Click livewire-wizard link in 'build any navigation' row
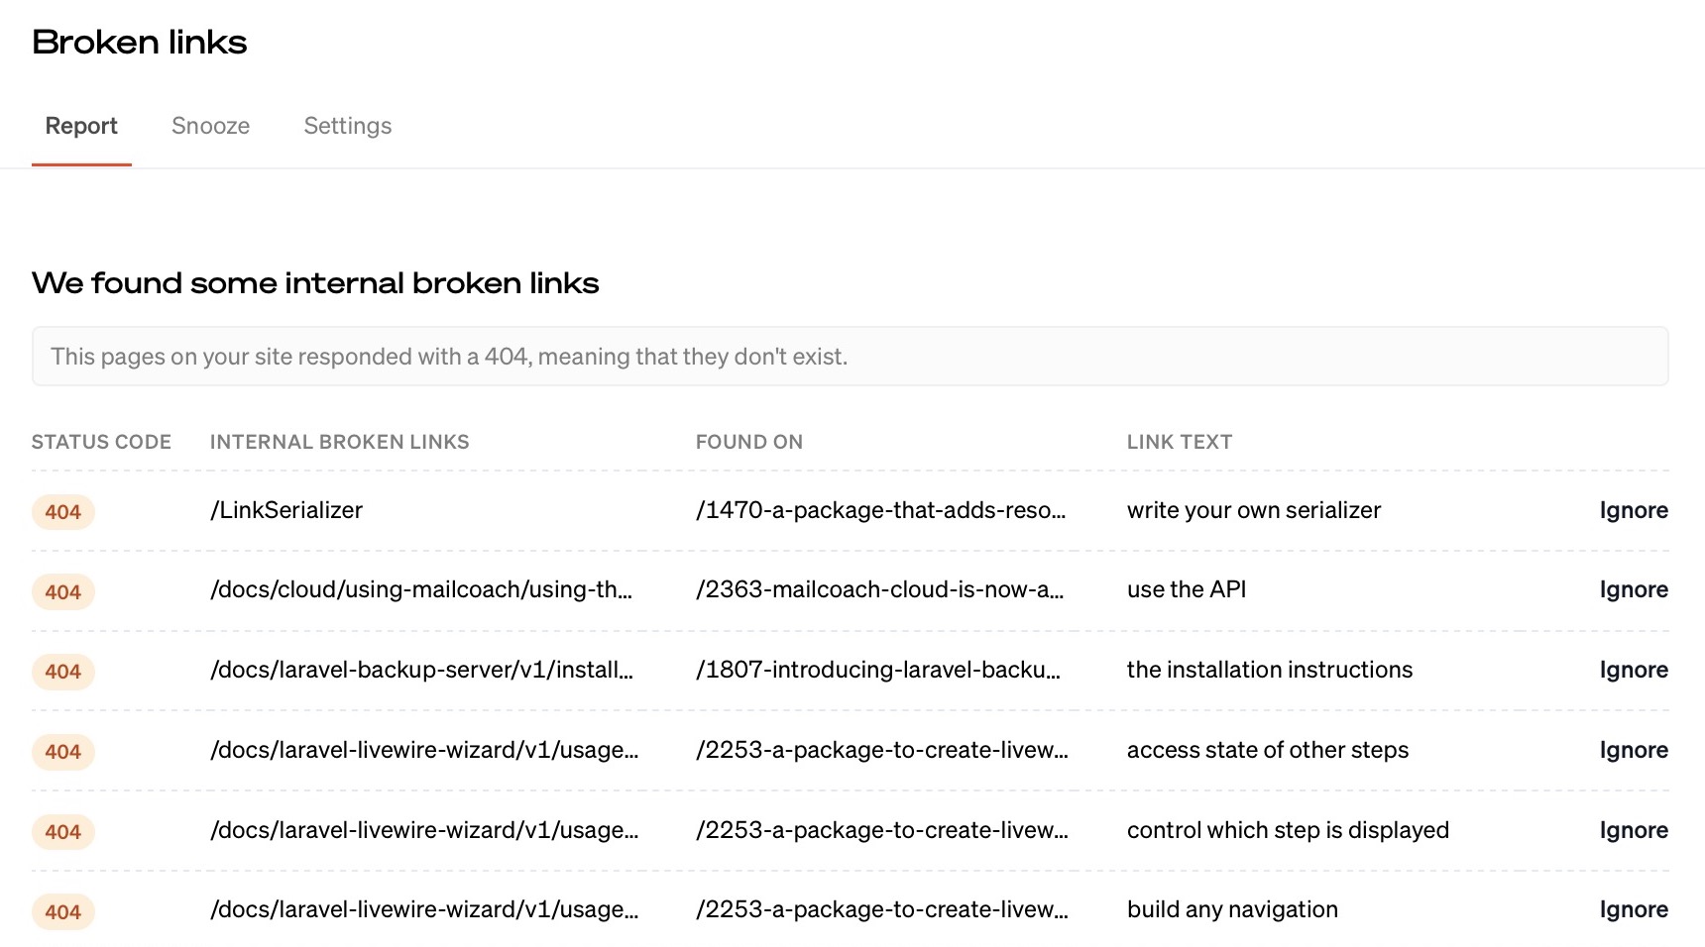The image size is (1705, 947). pos(424,909)
